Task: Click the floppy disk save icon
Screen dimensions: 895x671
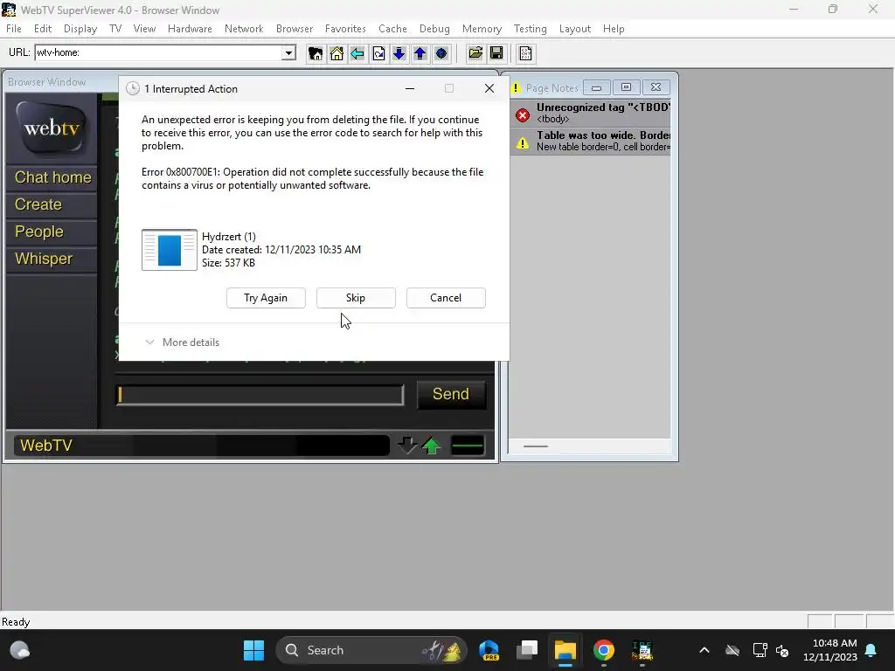Action: point(496,53)
